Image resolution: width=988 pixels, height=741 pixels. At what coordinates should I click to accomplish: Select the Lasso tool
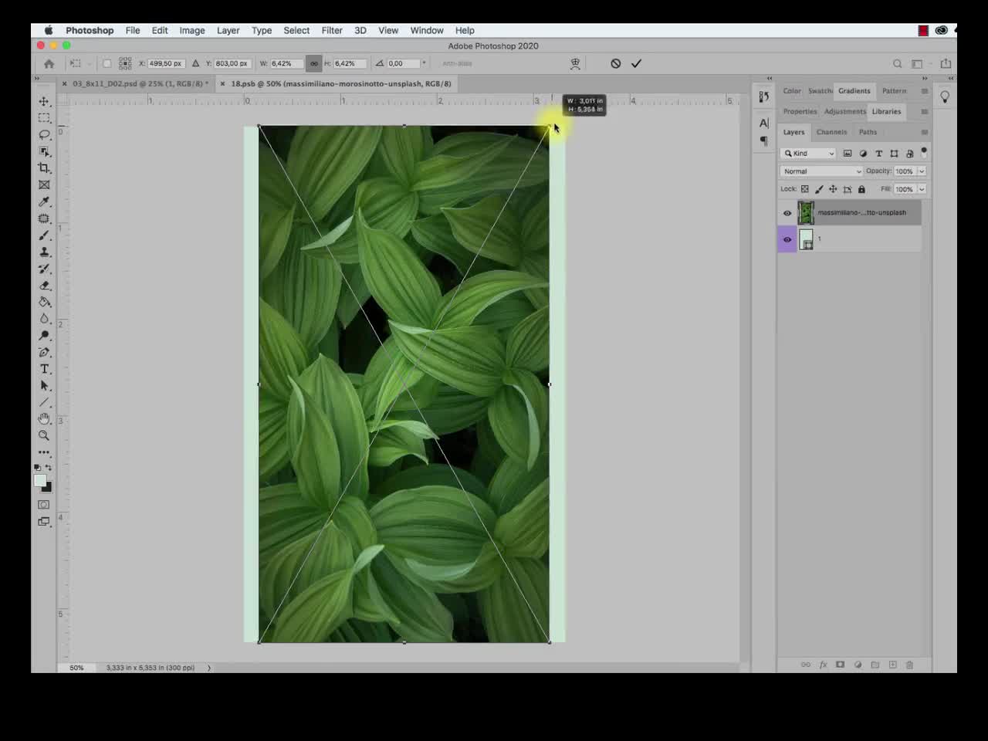44,135
